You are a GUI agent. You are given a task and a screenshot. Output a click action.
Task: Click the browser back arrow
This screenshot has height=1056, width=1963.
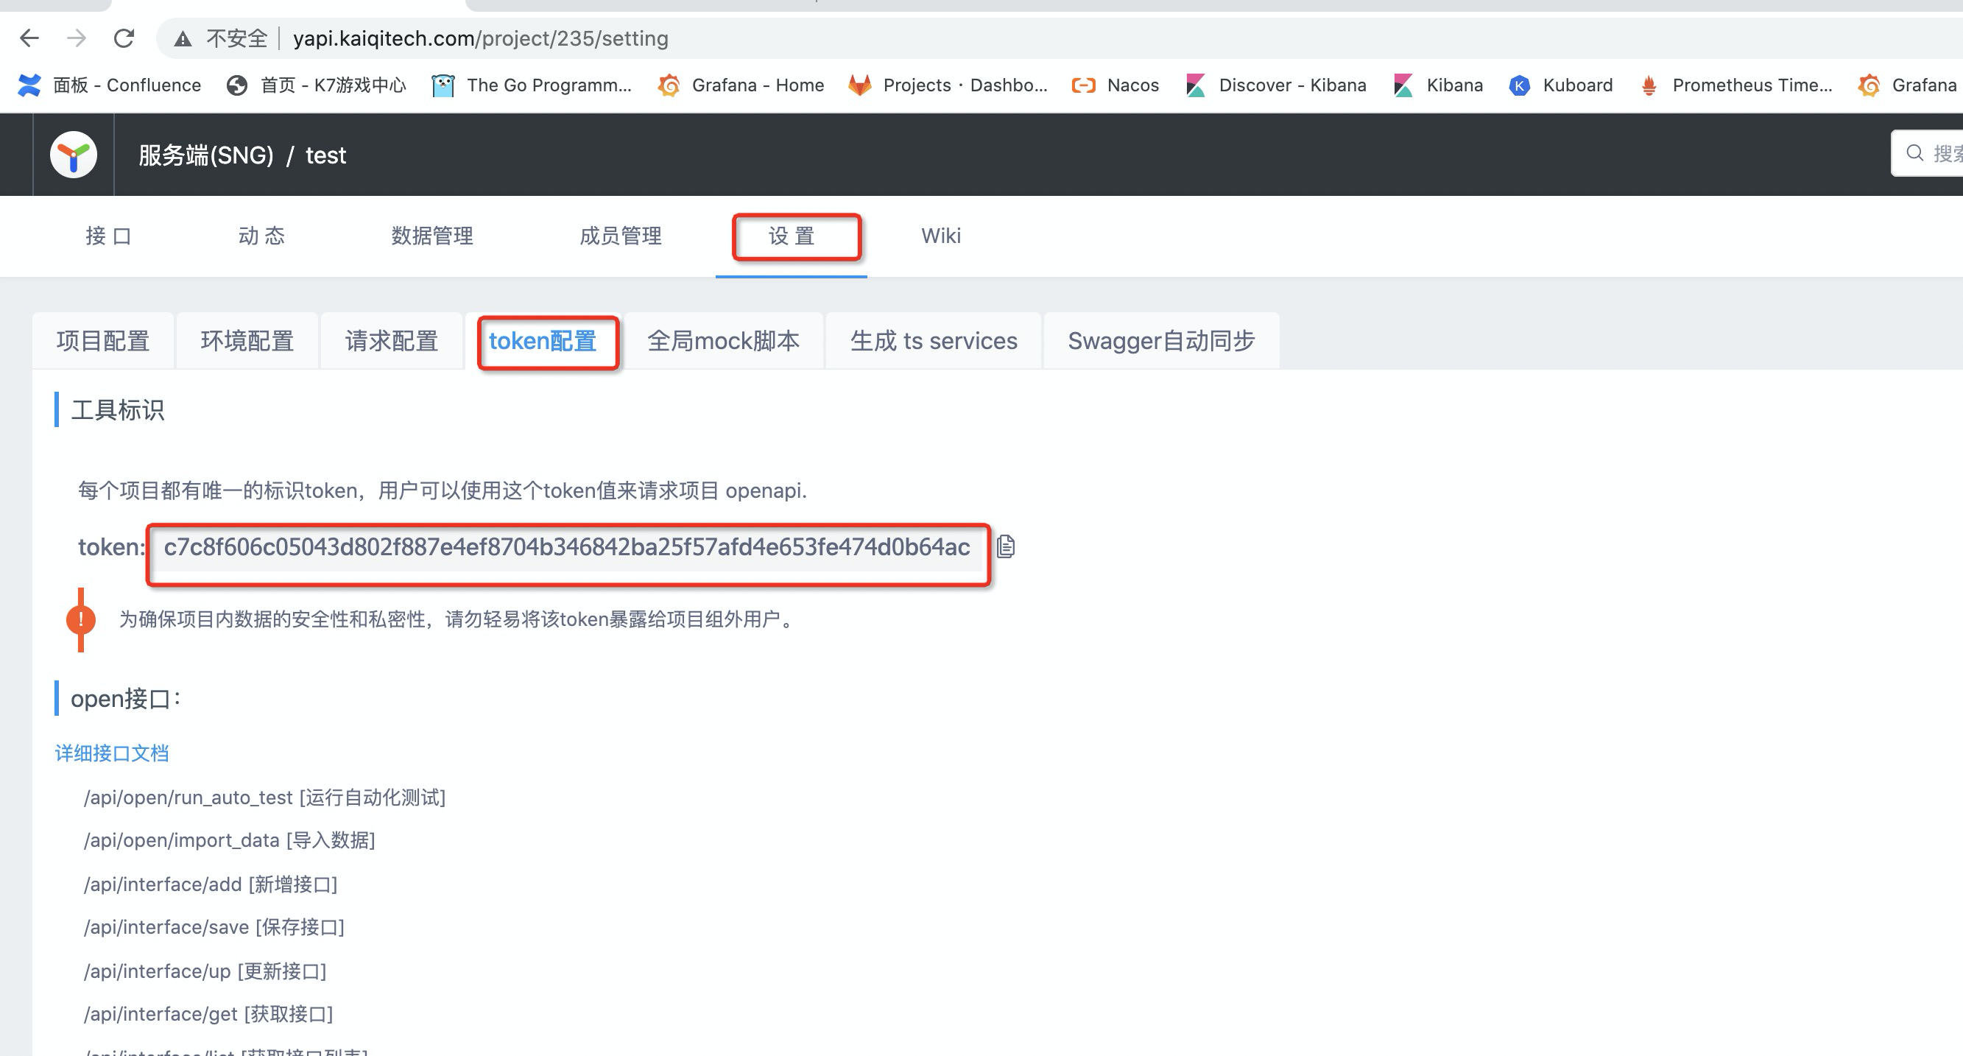pyautogui.click(x=29, y=38)
